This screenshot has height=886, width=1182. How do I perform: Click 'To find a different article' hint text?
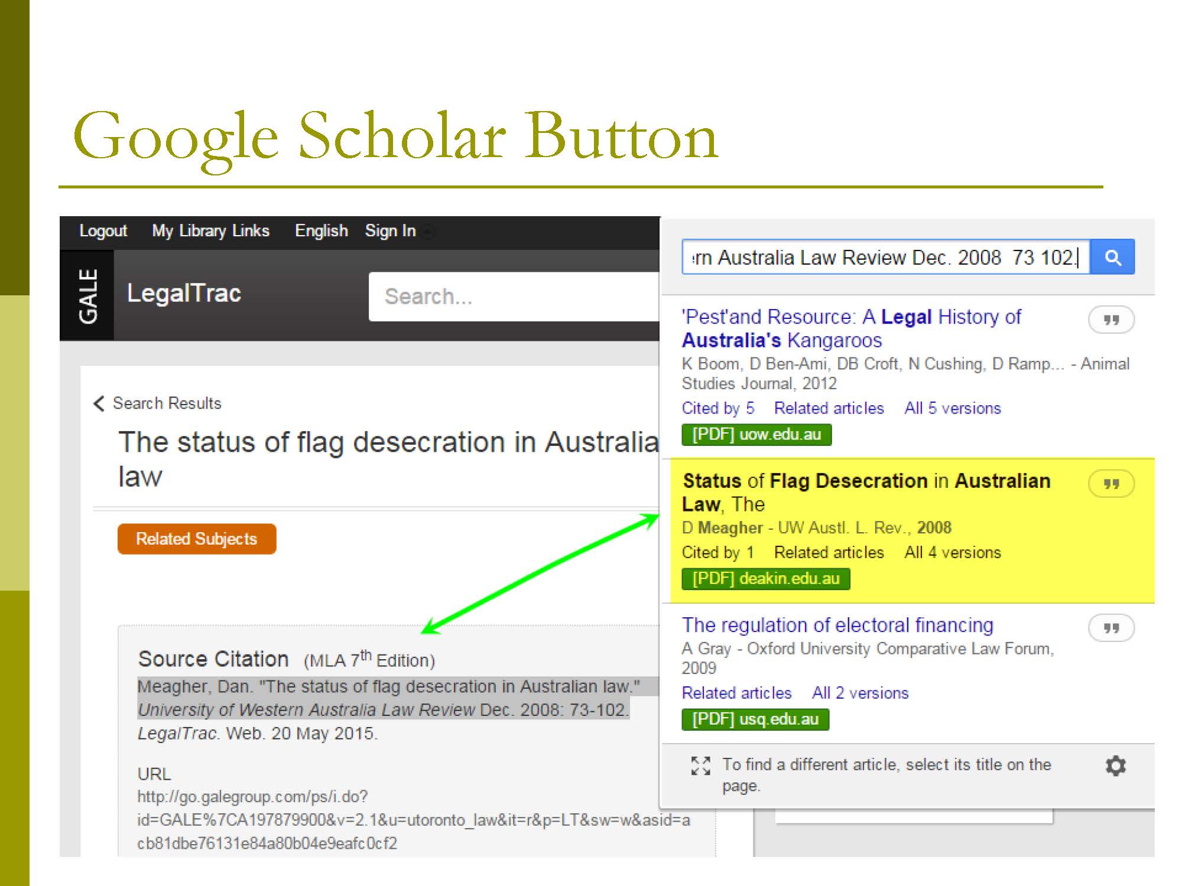click(x=886, y=775)
